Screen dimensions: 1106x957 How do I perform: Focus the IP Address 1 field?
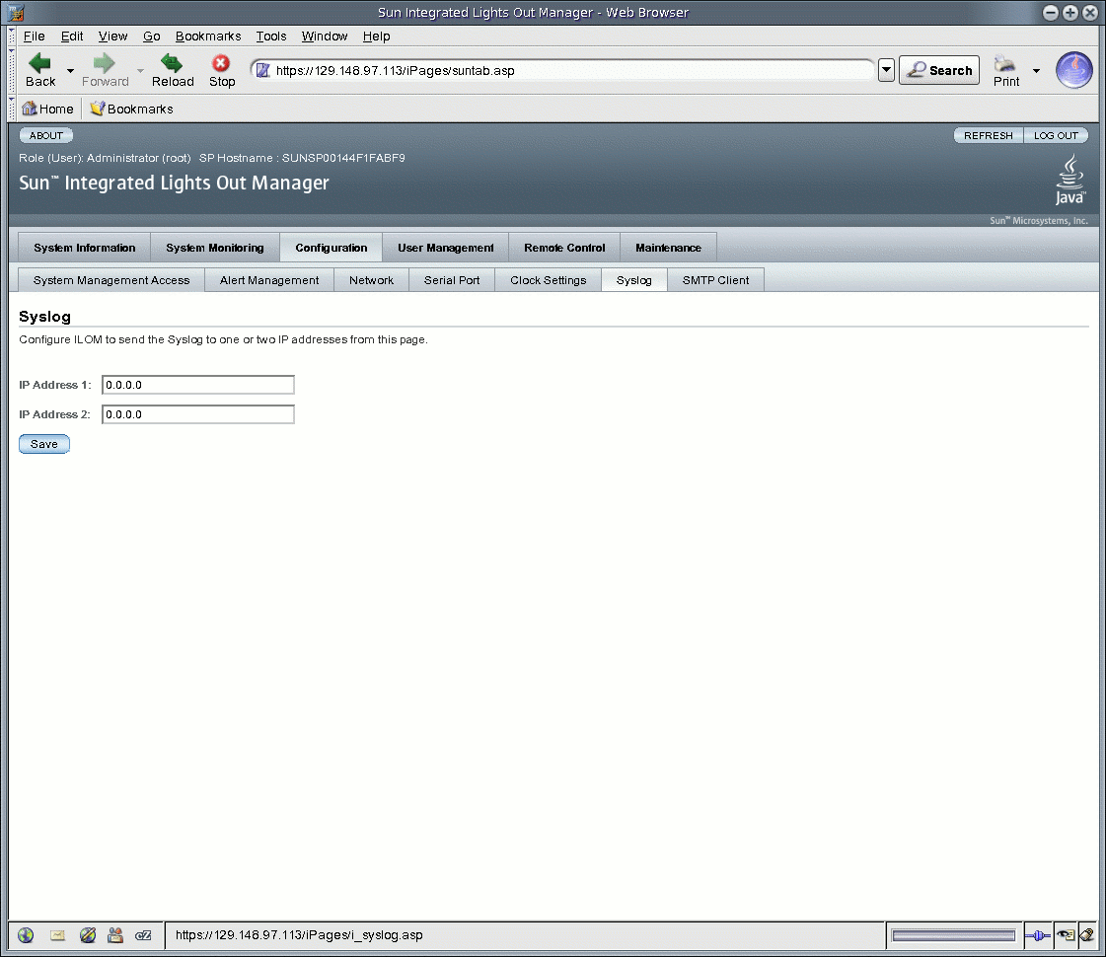pyautogui.click(x=197, y=385)
